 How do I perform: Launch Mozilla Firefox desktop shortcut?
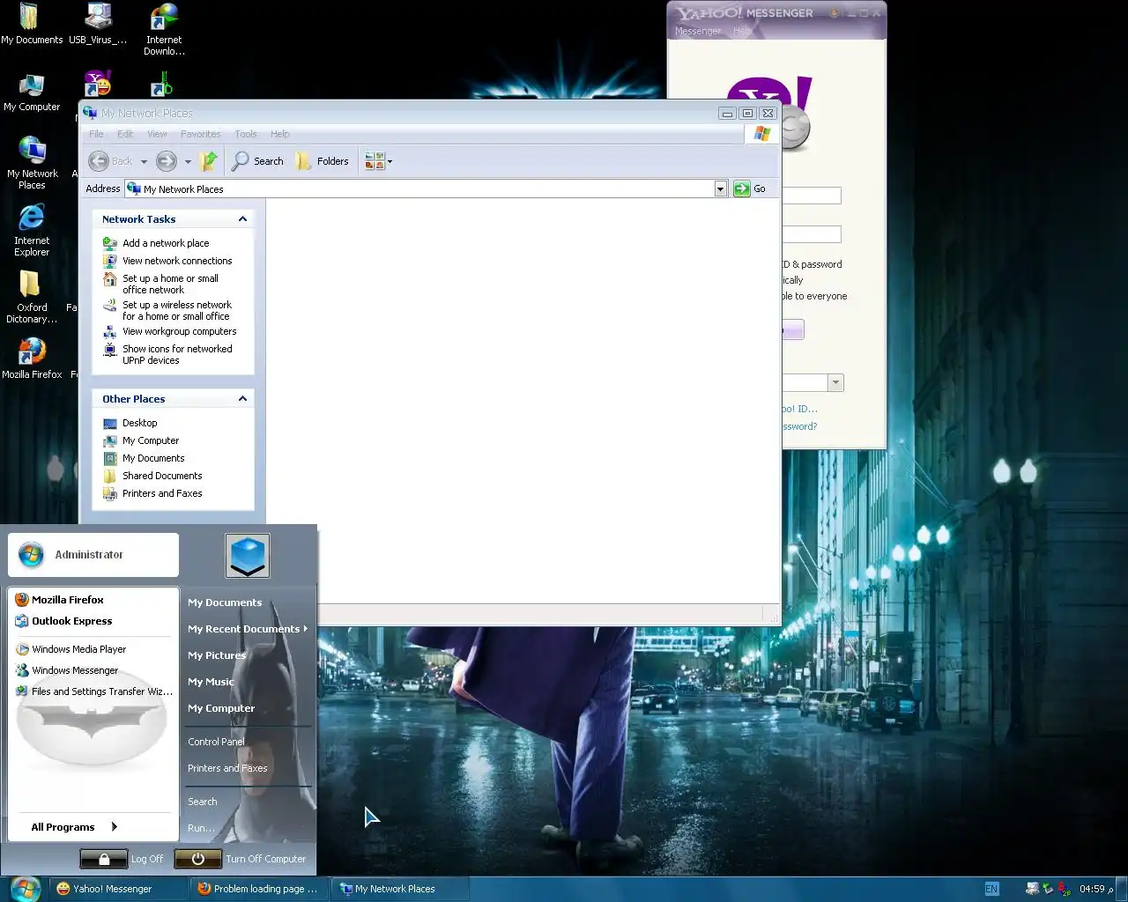click(32, 358)
